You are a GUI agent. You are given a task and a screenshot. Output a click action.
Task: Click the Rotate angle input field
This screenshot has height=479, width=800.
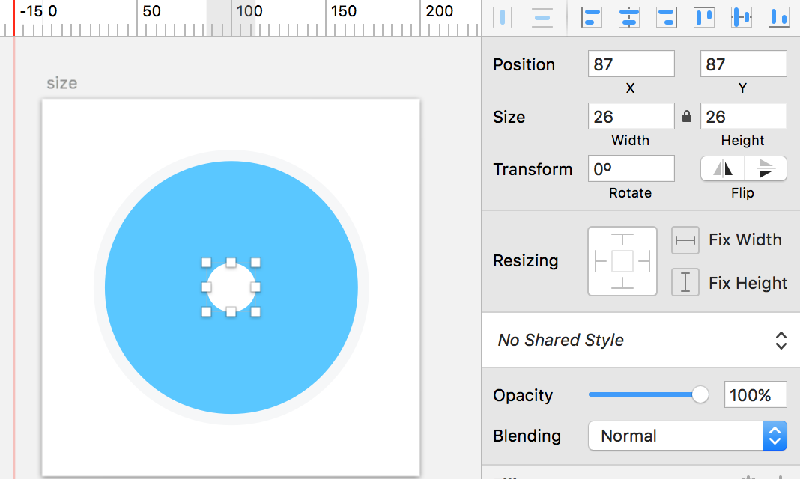coord(631,168)
